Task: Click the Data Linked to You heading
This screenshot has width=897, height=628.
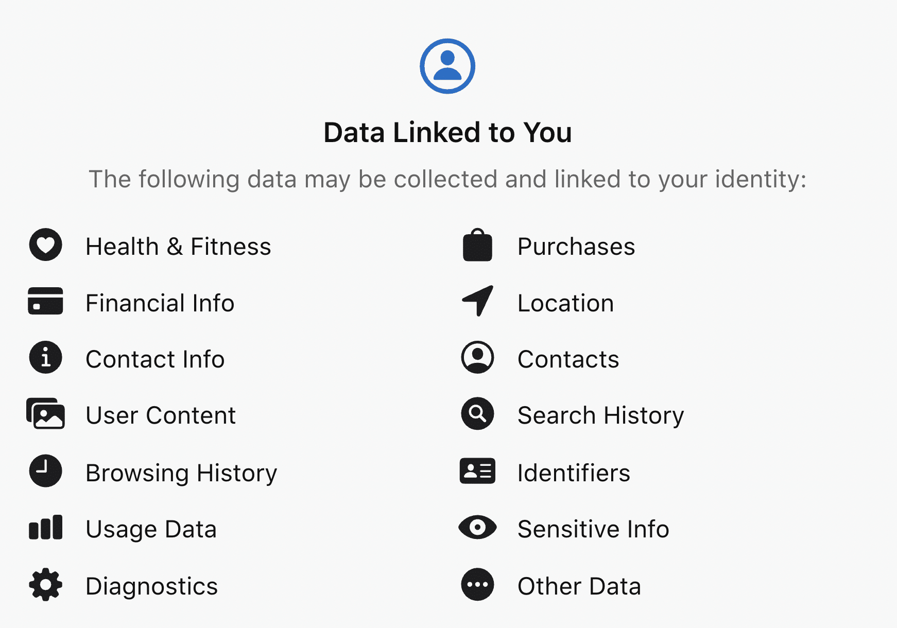Action: click(447, 132)
